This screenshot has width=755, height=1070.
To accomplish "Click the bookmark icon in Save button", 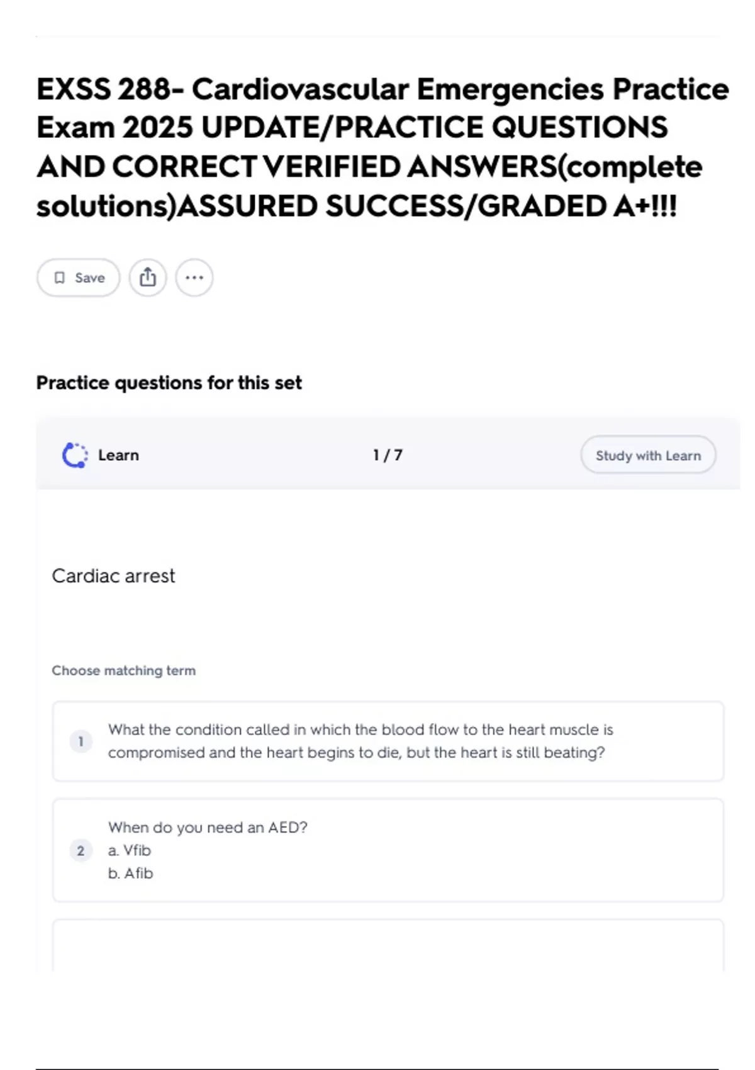I will pyautogui.click(x=60, y=278).
